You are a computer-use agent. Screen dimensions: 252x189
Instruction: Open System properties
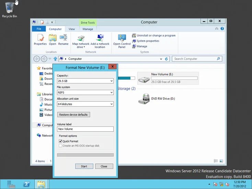146,41
